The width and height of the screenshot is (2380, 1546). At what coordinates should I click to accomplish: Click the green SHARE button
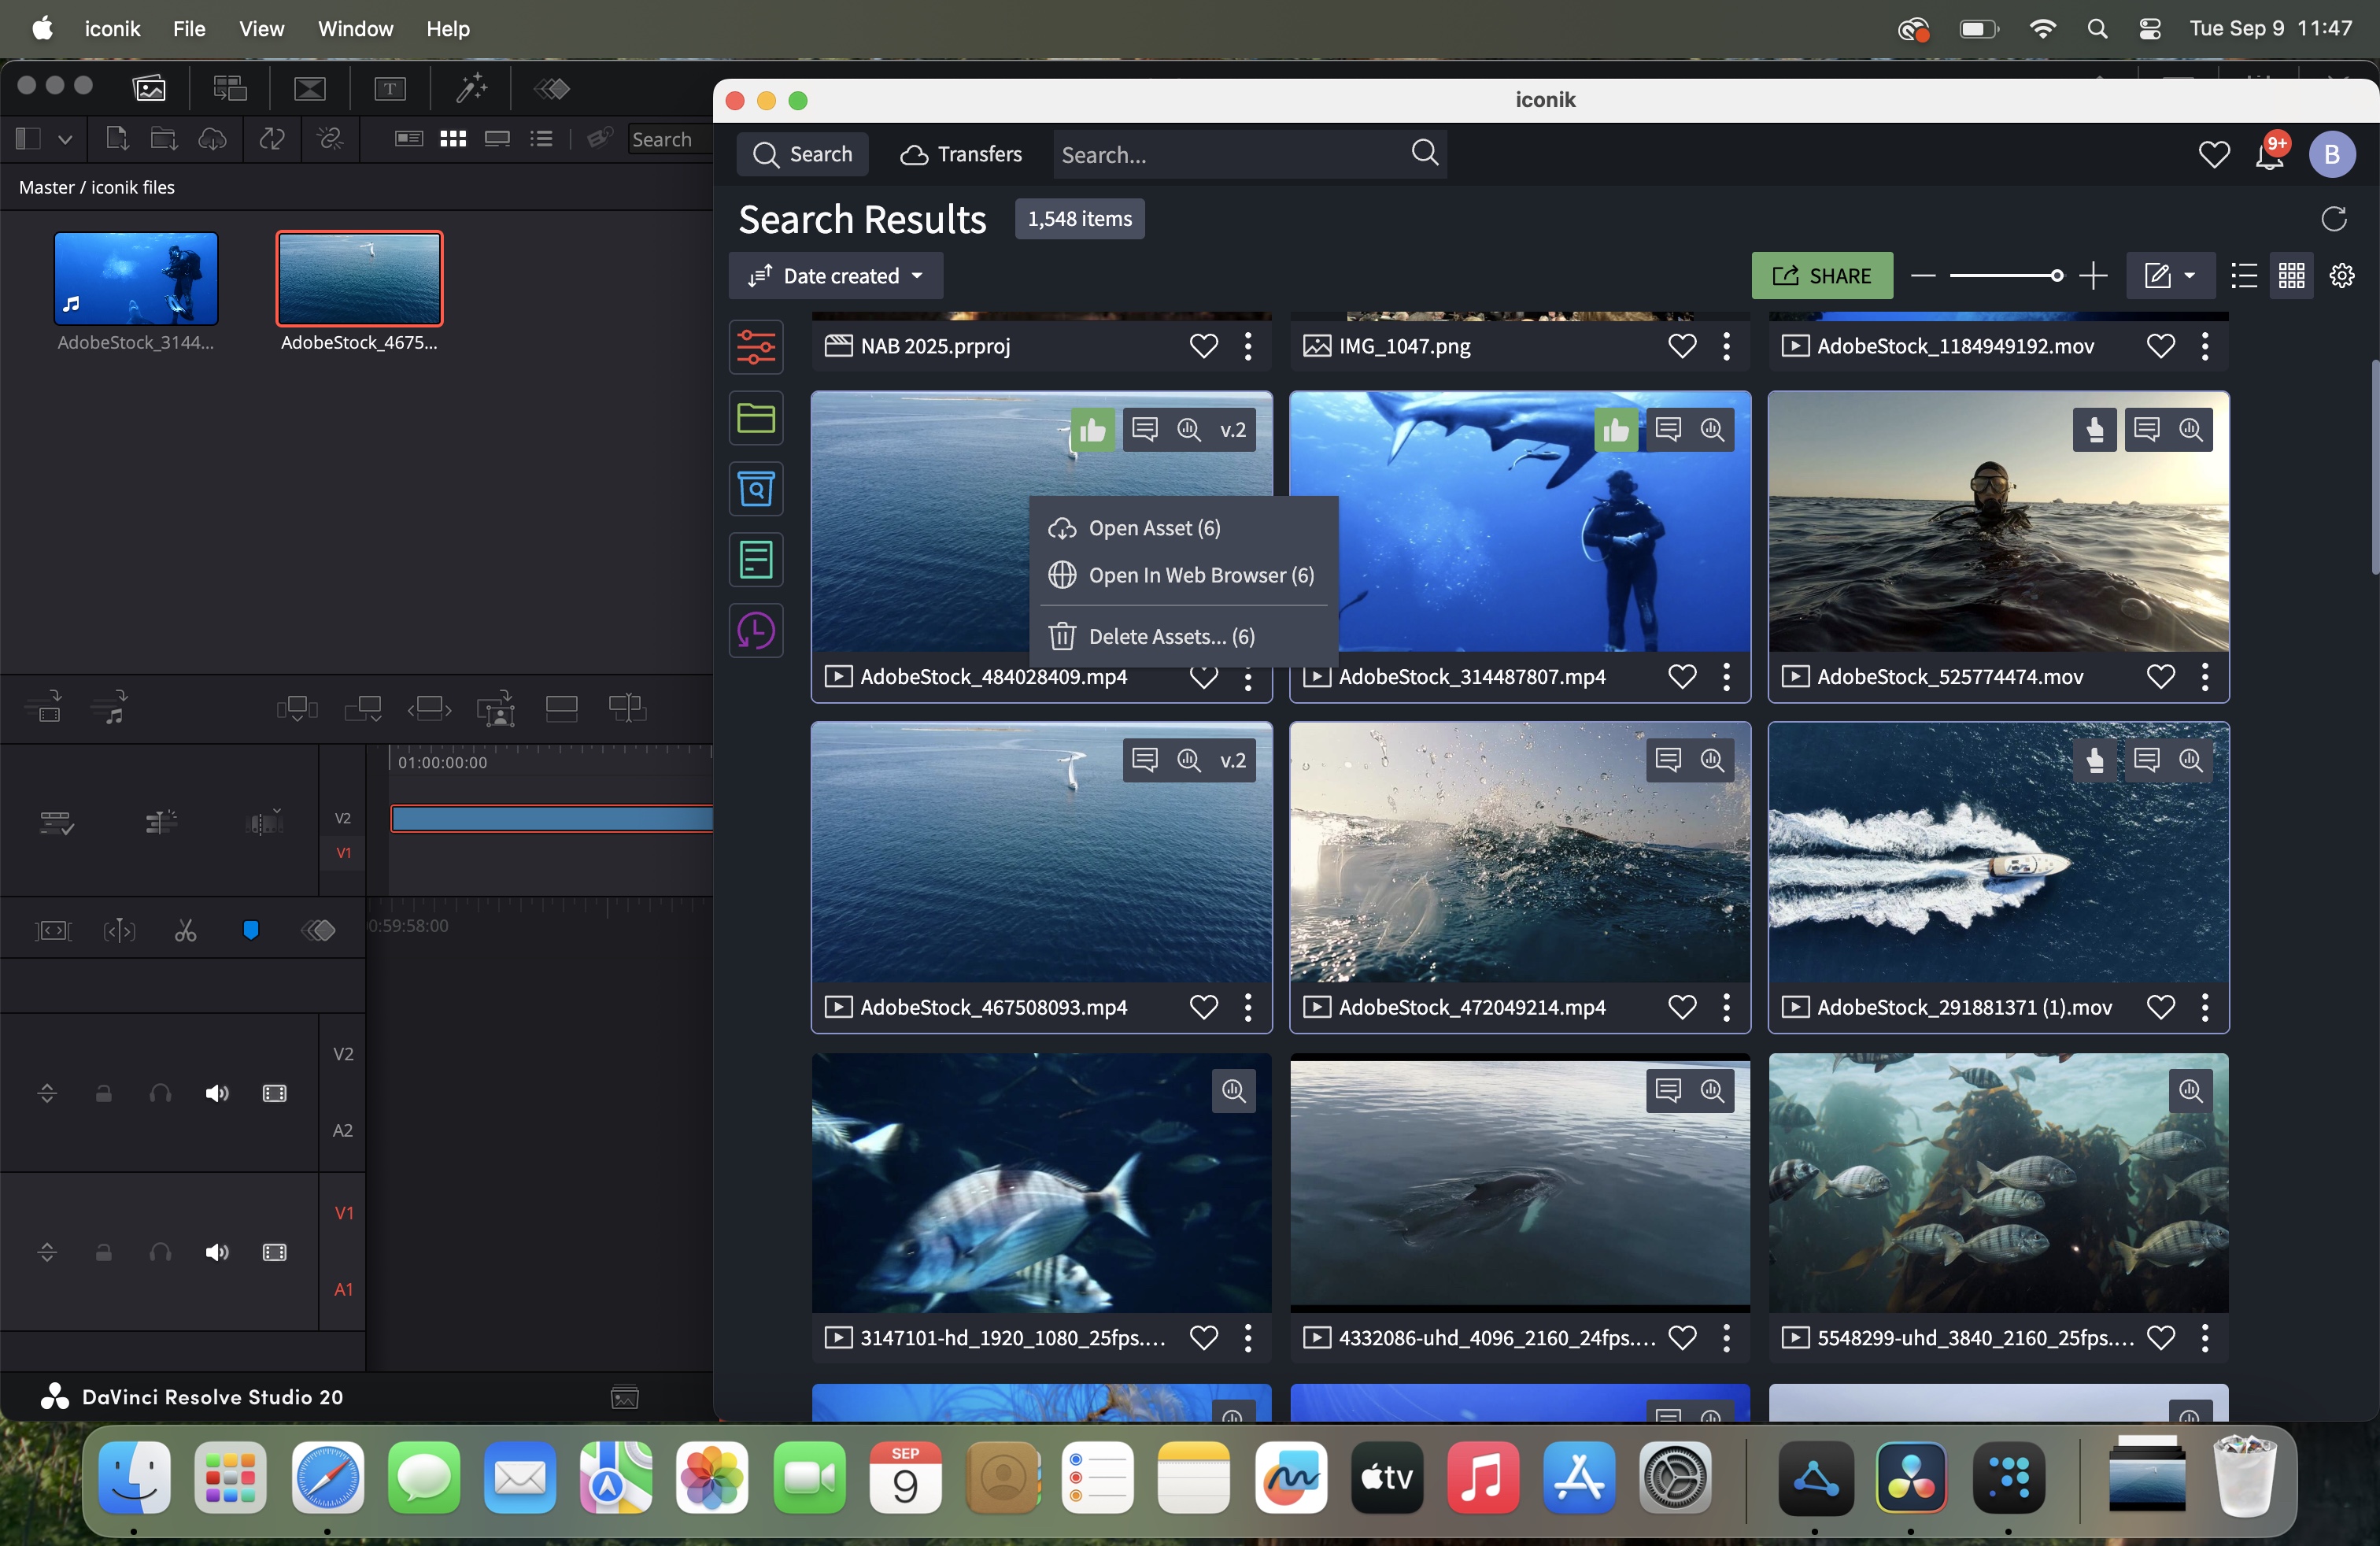click(1821, 276)
